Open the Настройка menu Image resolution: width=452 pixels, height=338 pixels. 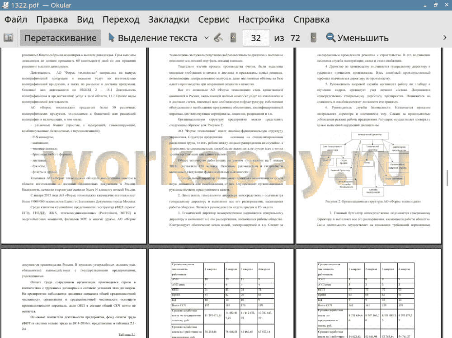261,19
